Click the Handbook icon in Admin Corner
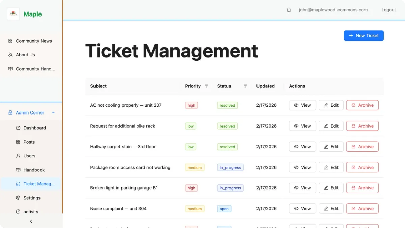The image size is (405, 228). (18, 170)
